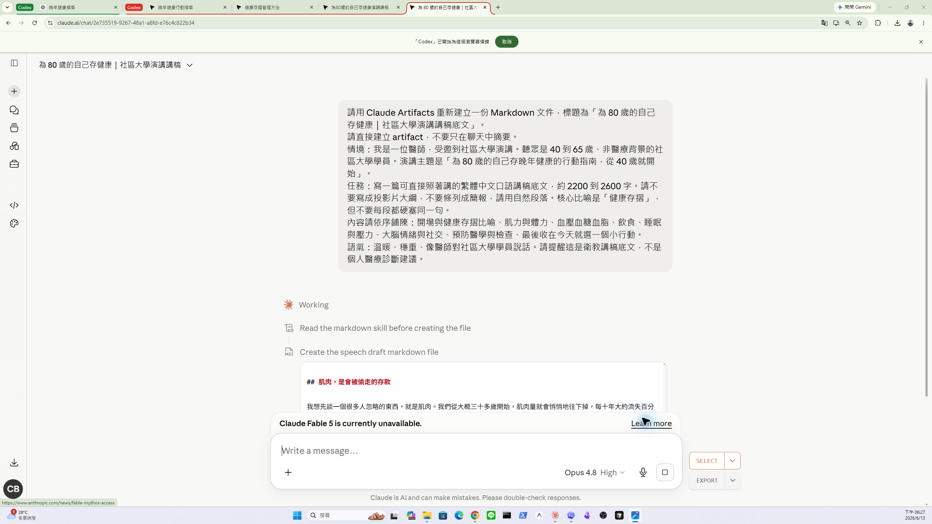Open the Chats list icon in sidebar
Screen dimensions: 932x524
(x=14, y=110)
